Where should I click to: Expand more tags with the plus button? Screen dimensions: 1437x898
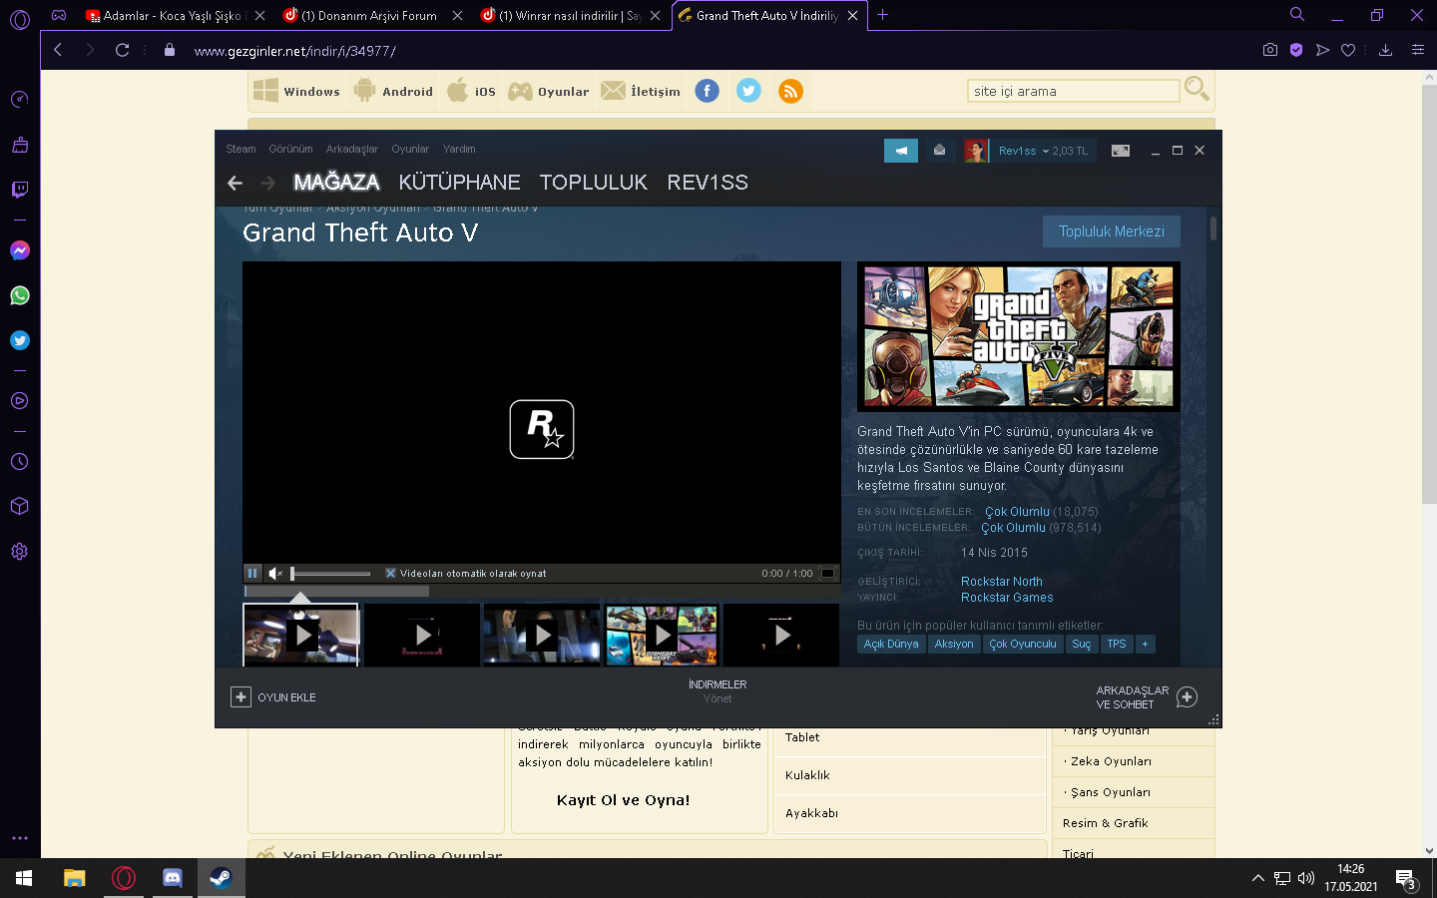tap(1145, 645)
